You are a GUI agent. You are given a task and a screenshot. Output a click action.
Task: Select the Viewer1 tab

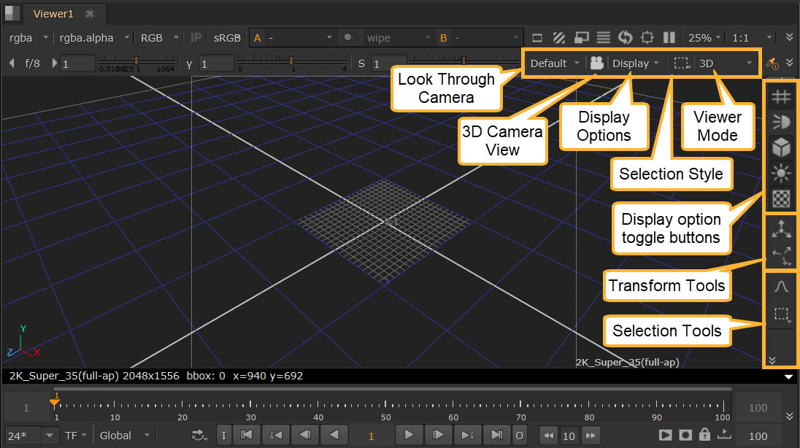coord(53,14)
